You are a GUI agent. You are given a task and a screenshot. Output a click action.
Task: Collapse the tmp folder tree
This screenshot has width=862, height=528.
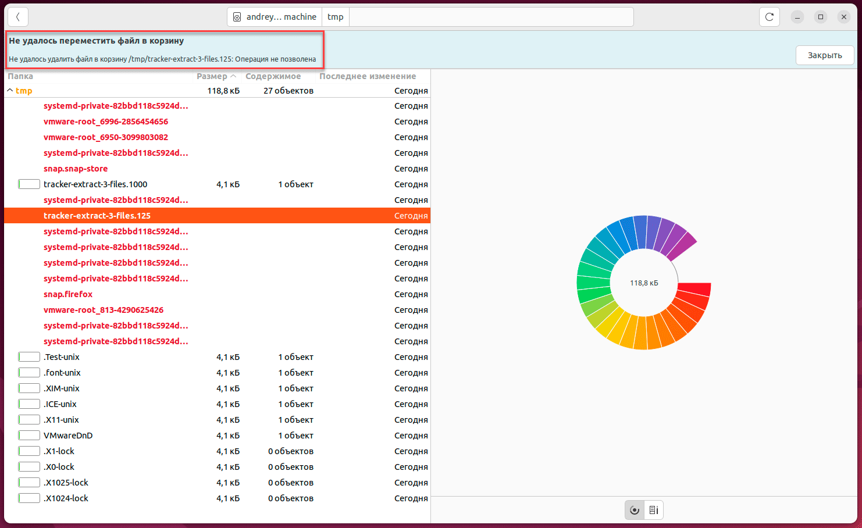pos(10,91)
